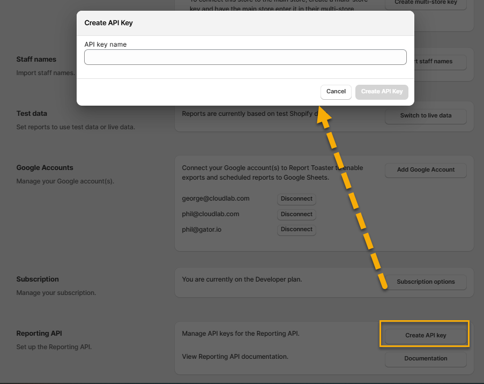Cancel the Create API Key dialog

(x=336, y=92)
